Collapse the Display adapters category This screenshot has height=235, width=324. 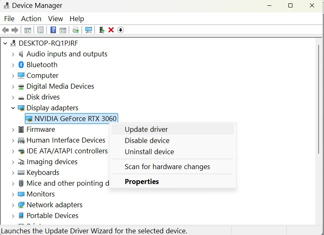(13, 108)
